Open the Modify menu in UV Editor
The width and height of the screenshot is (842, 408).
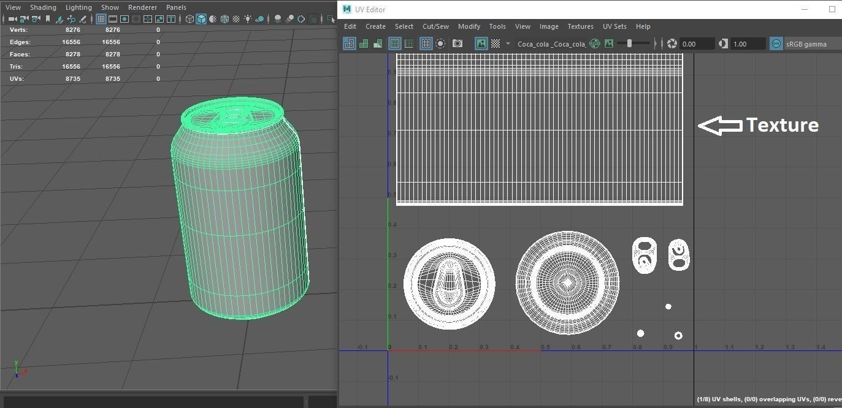pos(469,26)
